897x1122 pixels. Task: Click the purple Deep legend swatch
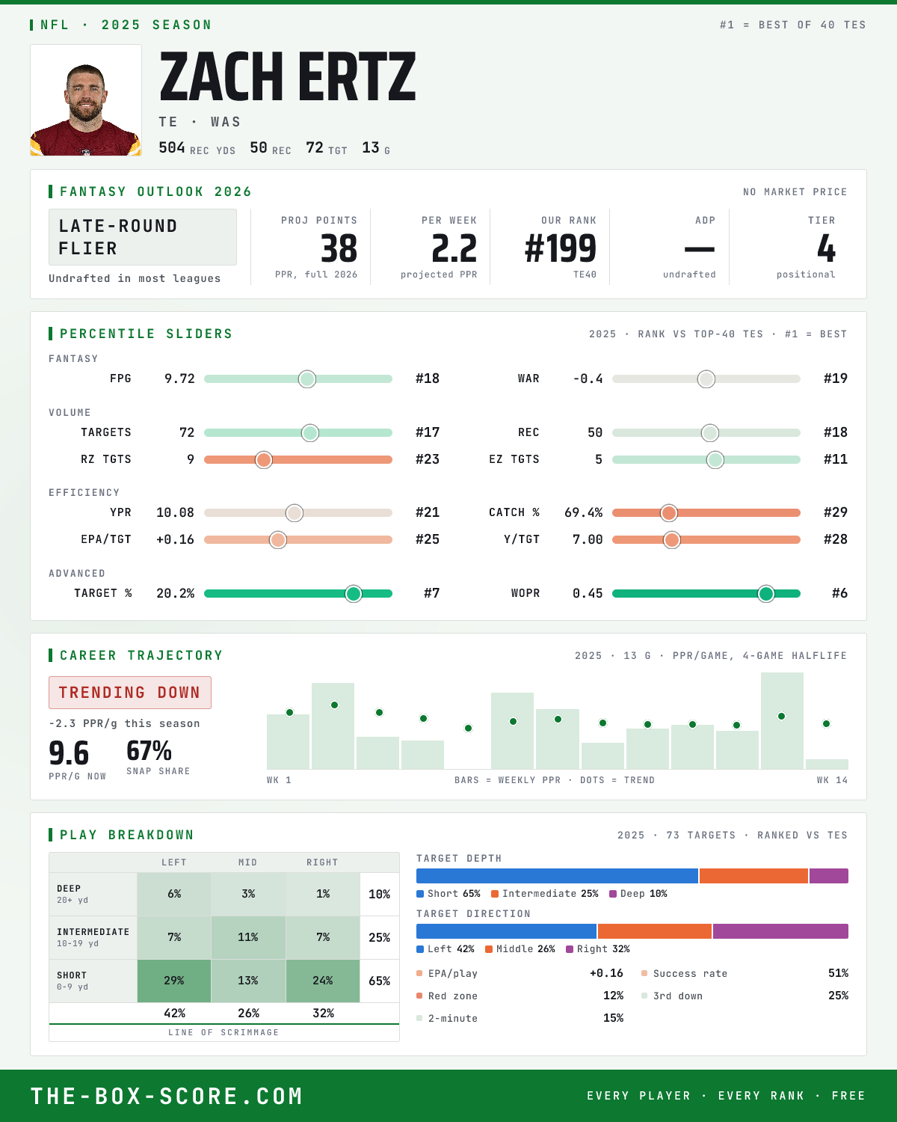coord(613,894)
